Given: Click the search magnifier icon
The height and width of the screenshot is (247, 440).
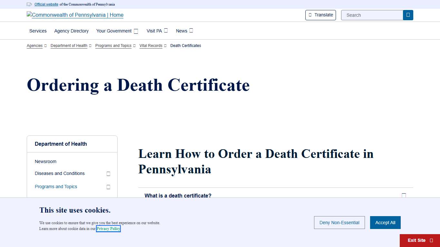Looking at the screenshot, I should (x=408, y=15).
